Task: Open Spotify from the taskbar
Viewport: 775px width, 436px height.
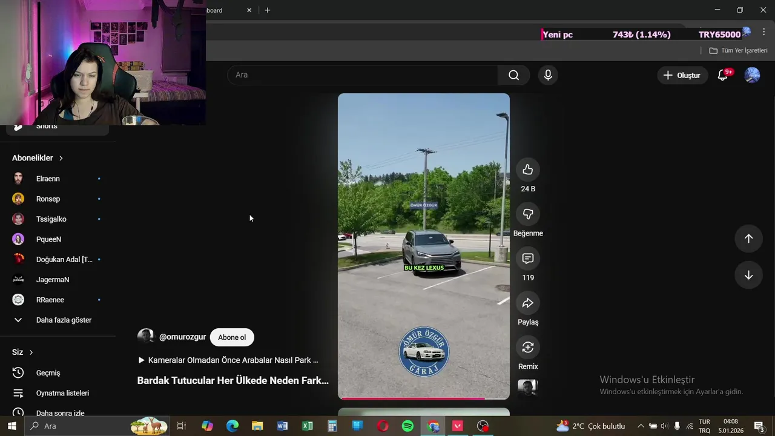Action: point(408,426)
